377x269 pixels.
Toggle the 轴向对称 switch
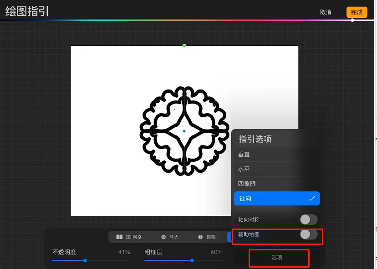(x=309, y=219)
